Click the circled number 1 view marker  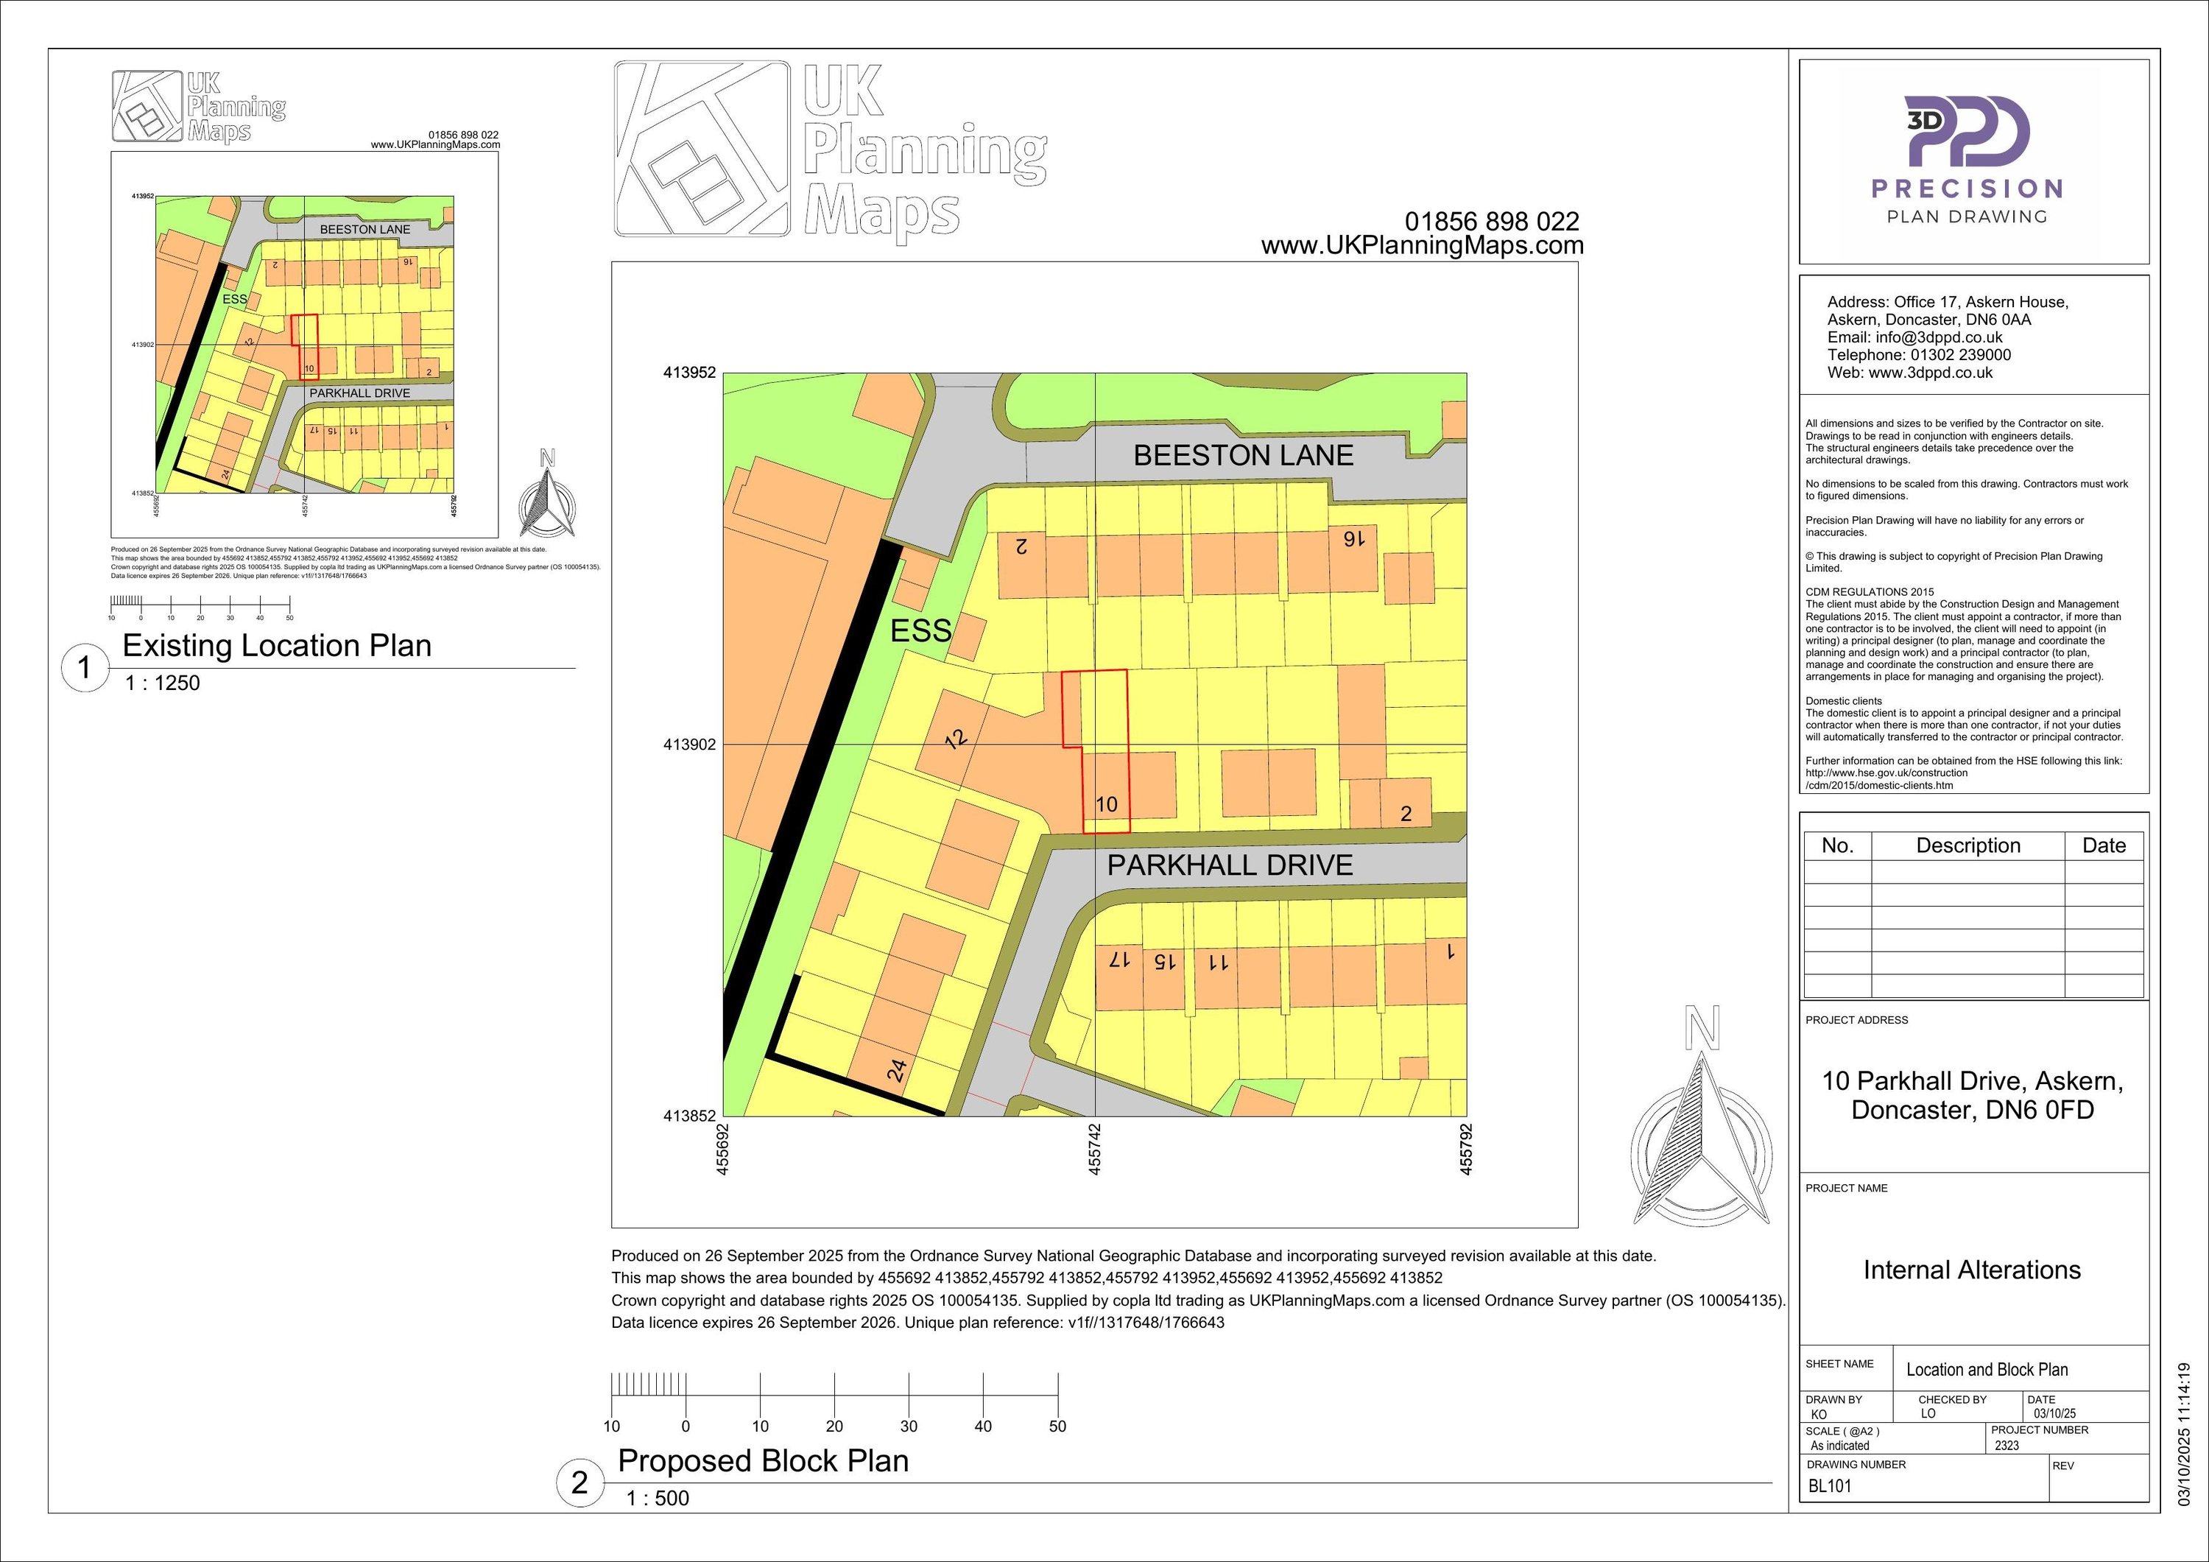click(x=85, y=668)
